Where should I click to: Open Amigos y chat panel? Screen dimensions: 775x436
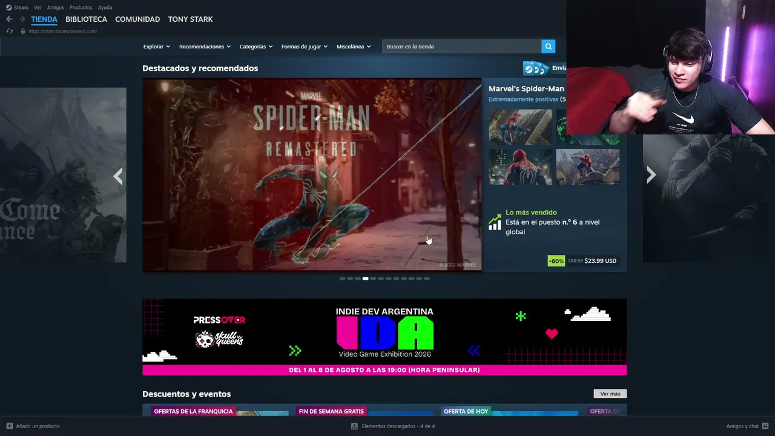point(747,426)
